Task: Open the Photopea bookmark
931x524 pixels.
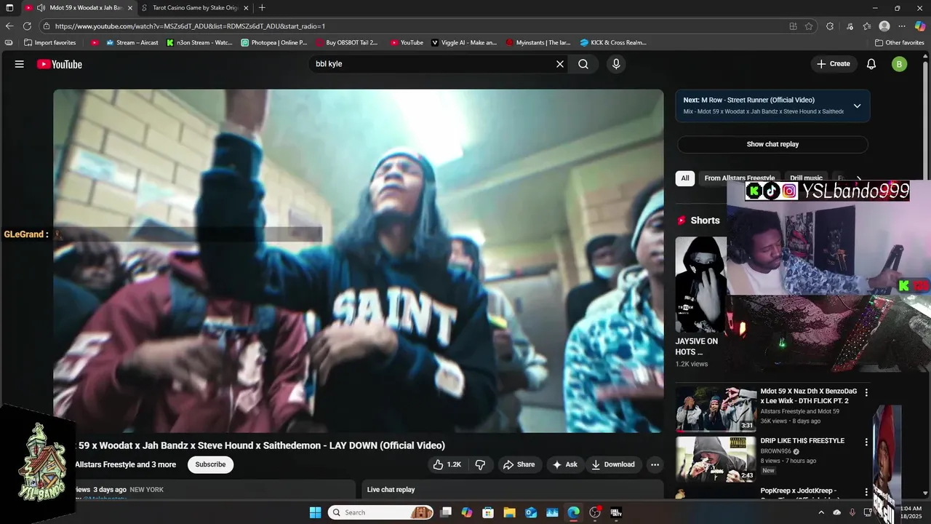Action: 274,42
